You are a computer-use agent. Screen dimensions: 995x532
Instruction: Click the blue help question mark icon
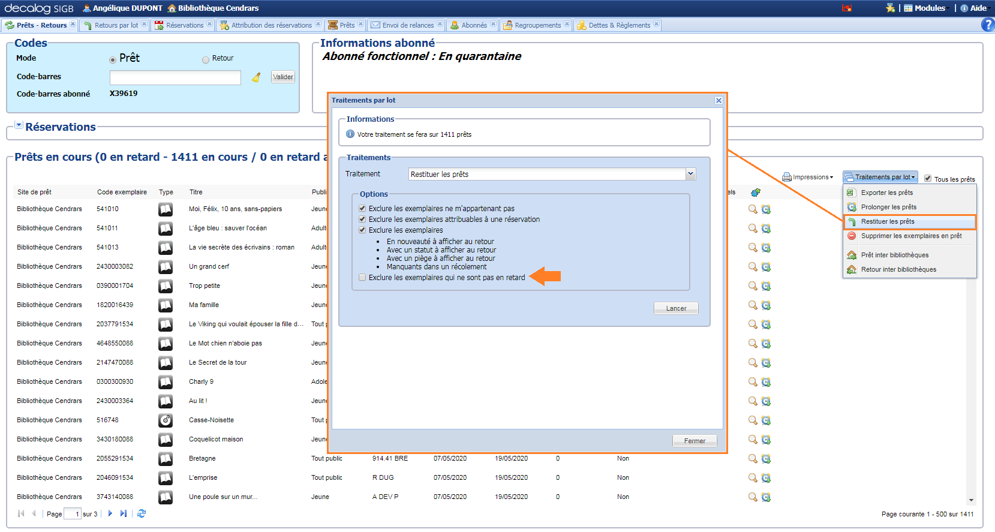(x=987, y=25)
